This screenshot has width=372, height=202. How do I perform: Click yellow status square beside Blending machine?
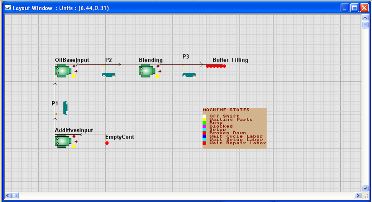[158, 76]
